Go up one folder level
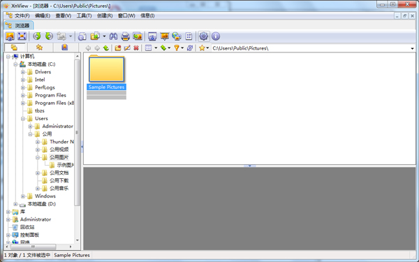Viewport: 419px width, 262px height. pyautogui.click(x=106, y=48)
